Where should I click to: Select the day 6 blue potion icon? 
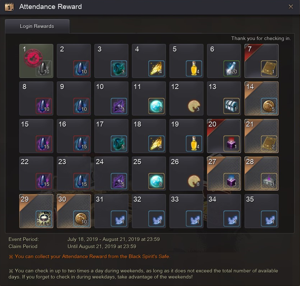pyautogui.click(x=231, y=69)
